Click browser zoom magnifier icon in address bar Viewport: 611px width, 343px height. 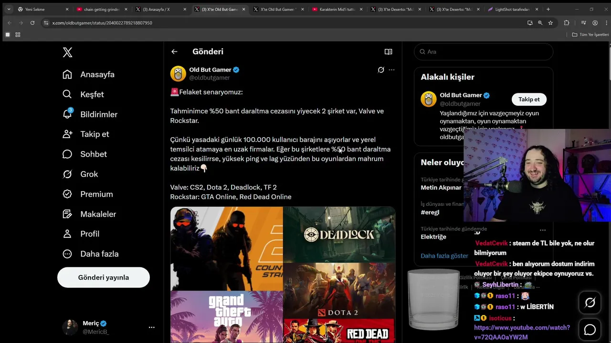540,22
